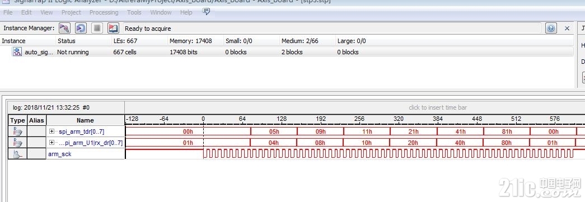This screenshot has width=585, height=202.
Task: Click to insert time bar area
Action: tap(438, 107)
